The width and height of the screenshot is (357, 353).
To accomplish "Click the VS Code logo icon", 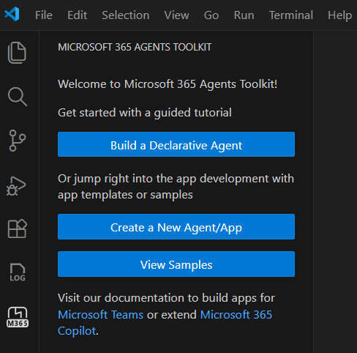I will (12, 14).
